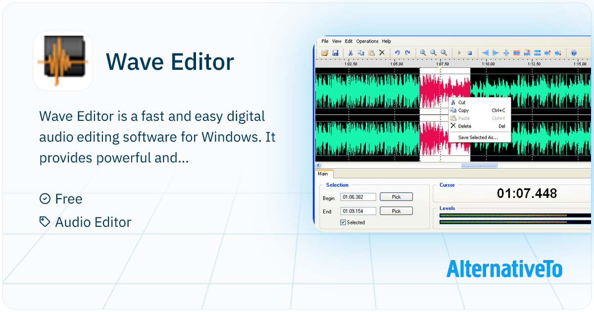
Task: Click the horizontal scrollbar thumb under waveform
Action: tap(479, 165)
